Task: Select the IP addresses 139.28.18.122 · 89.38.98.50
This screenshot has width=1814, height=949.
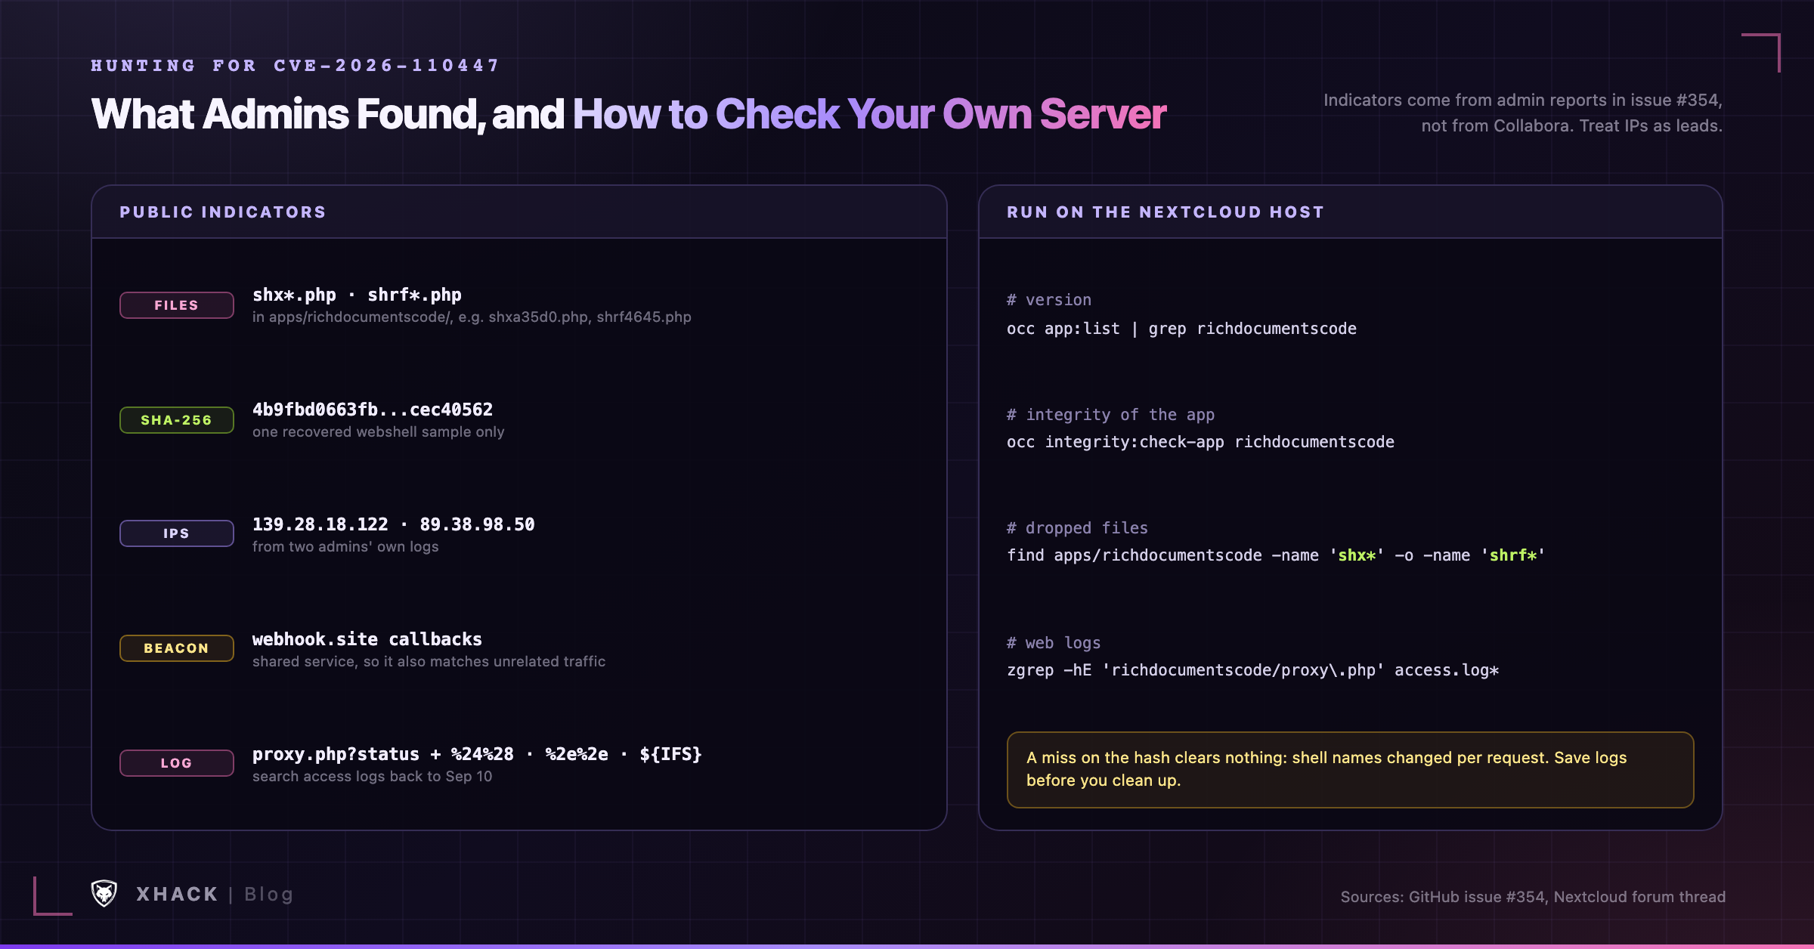Action: coord(394,524)
